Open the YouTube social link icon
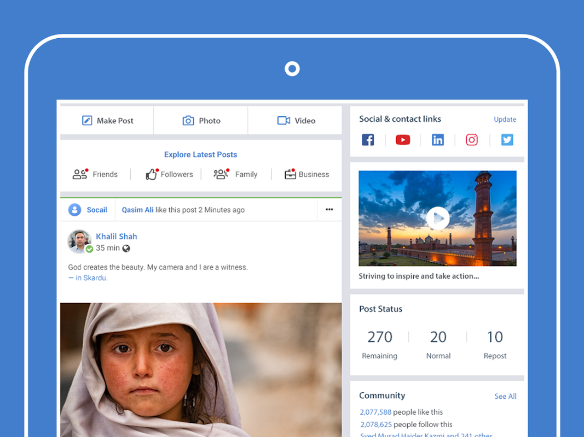584x437 pixels. tap(403, 140)
